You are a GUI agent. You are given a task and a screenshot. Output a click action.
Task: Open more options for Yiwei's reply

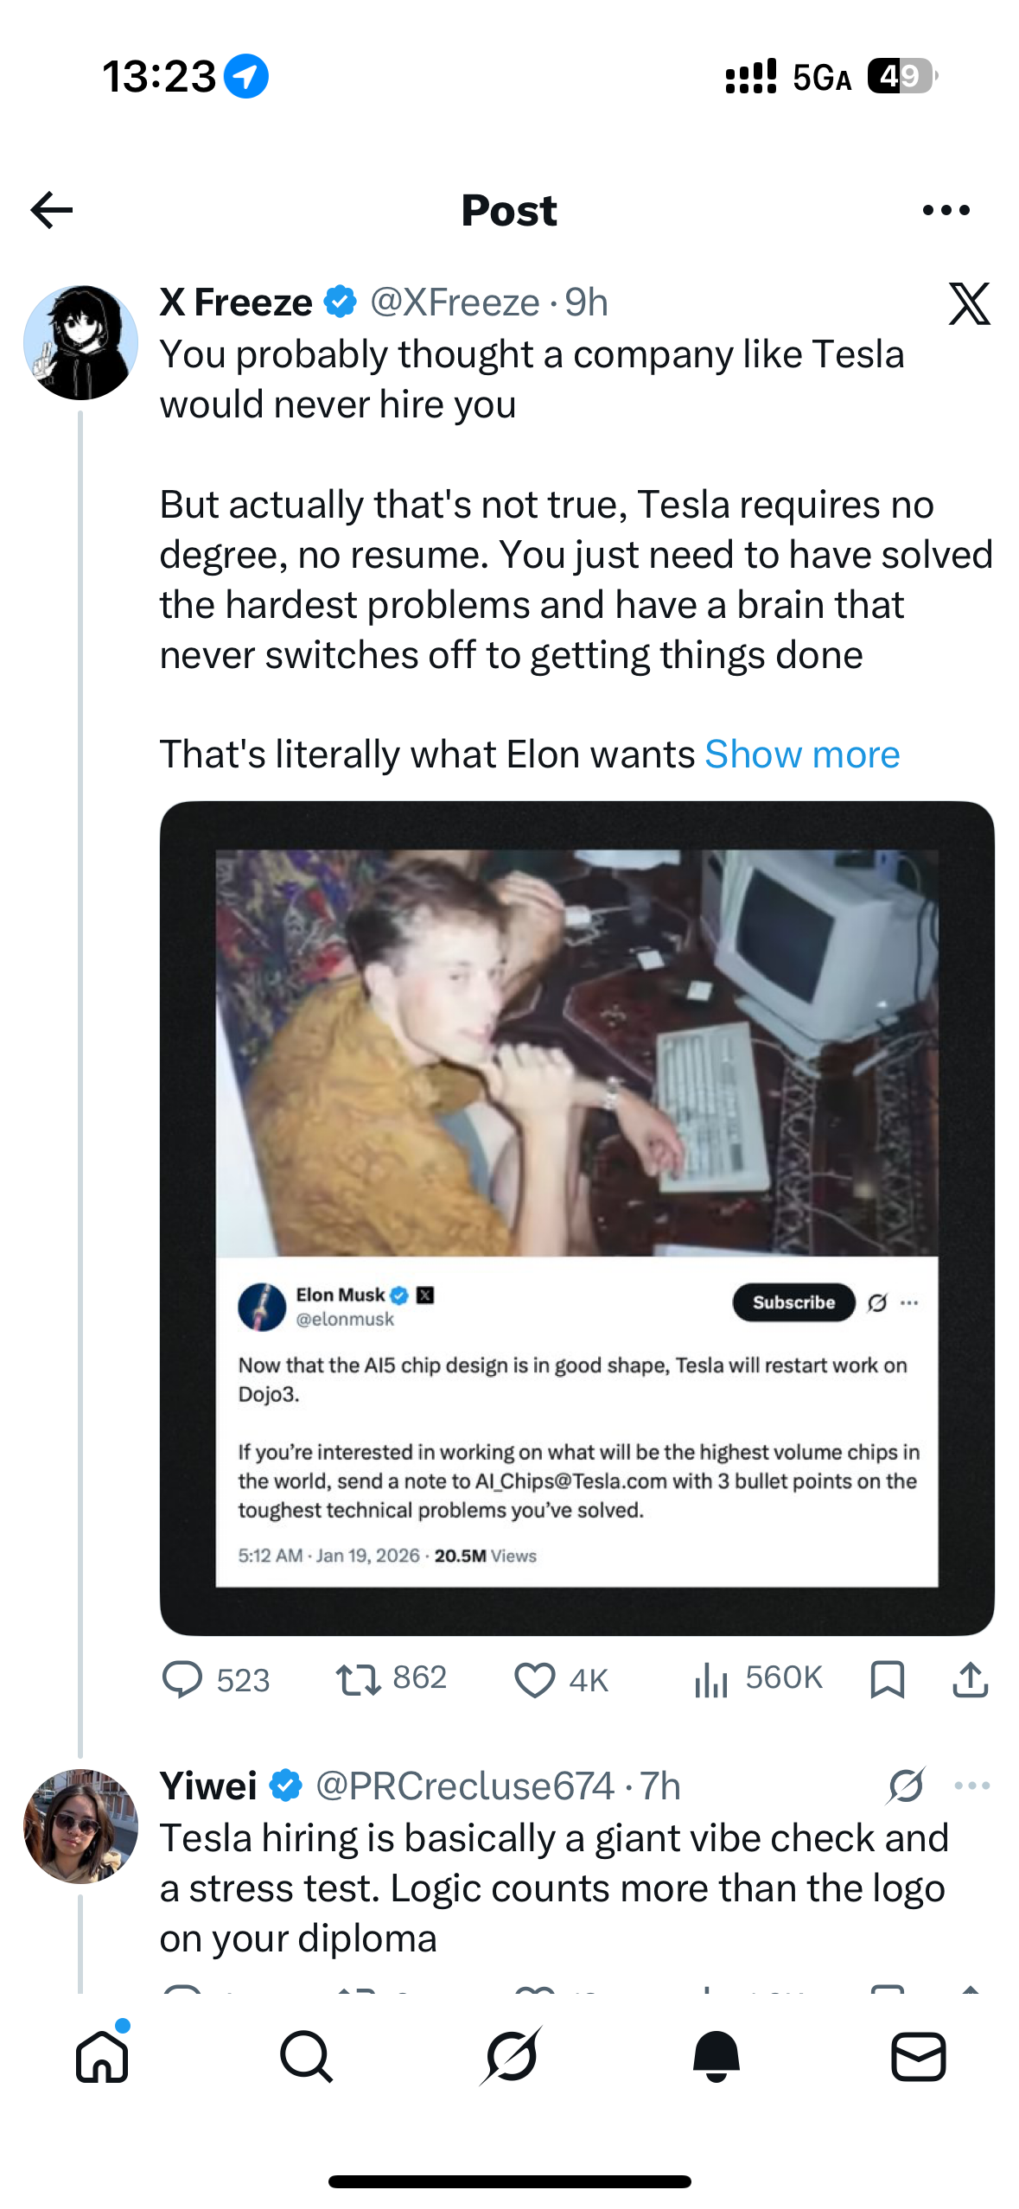click(972, 1786)
